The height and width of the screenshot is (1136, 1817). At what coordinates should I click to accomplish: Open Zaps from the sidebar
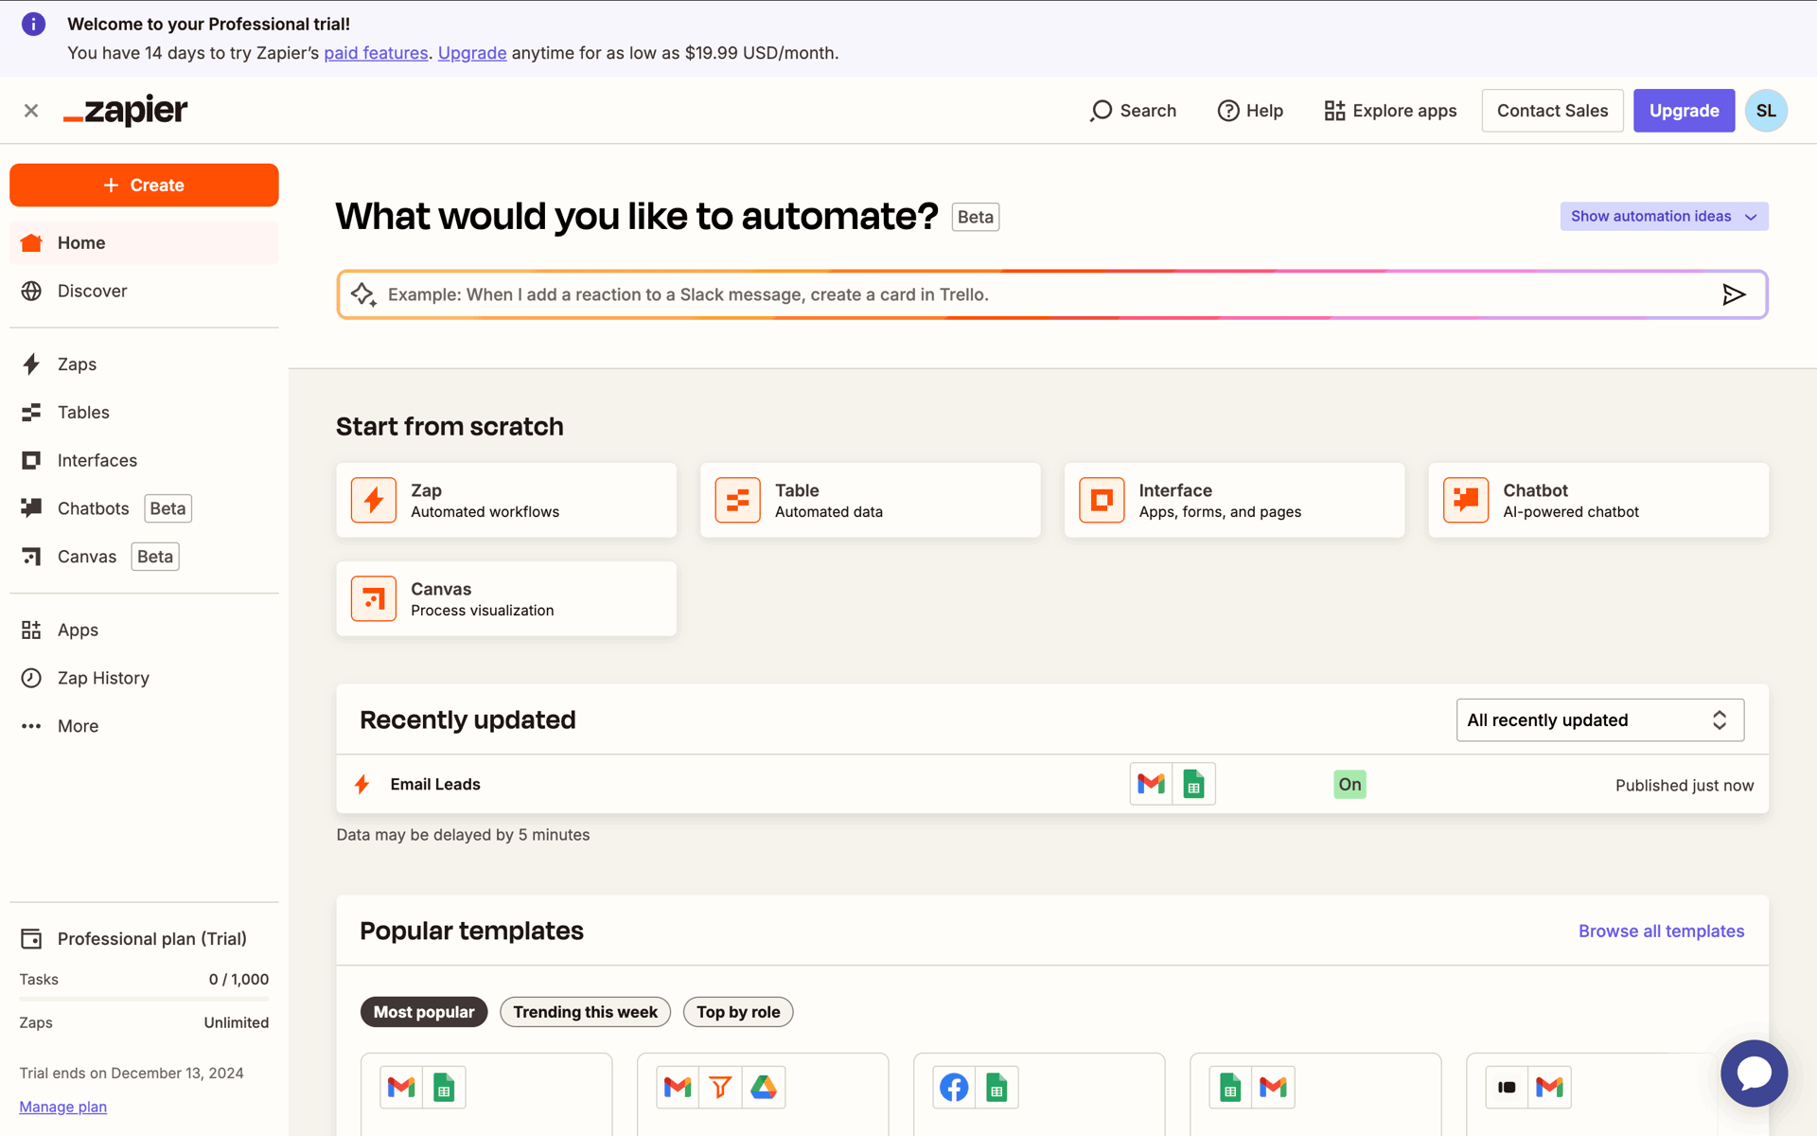144,364
